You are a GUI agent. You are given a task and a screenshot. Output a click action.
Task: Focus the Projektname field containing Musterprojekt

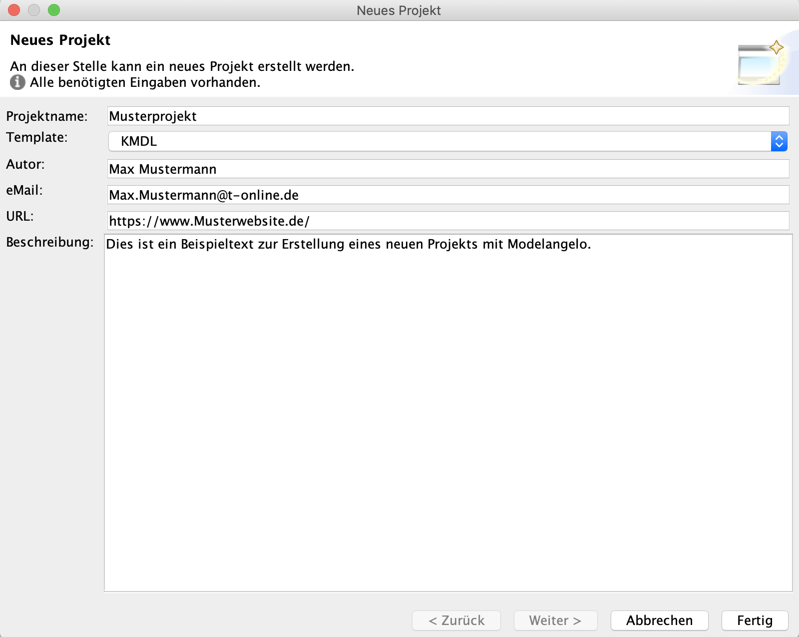(x=447, y=116)
